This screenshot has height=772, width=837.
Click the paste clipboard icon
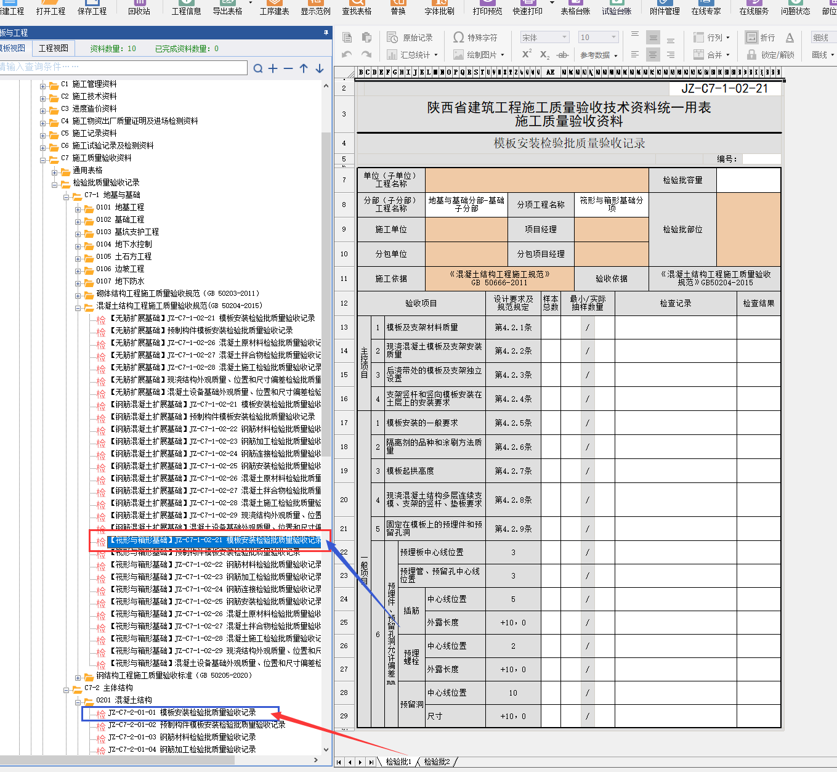366,37
